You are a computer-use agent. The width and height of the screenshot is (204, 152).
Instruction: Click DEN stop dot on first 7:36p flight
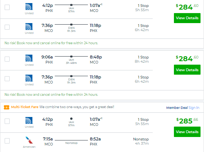[71, 25]
